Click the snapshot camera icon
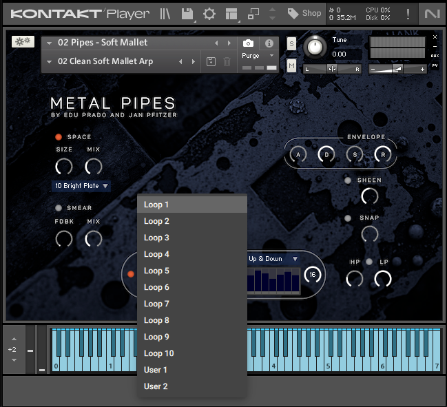Screen dimensions: 447x407 (248, 43)
